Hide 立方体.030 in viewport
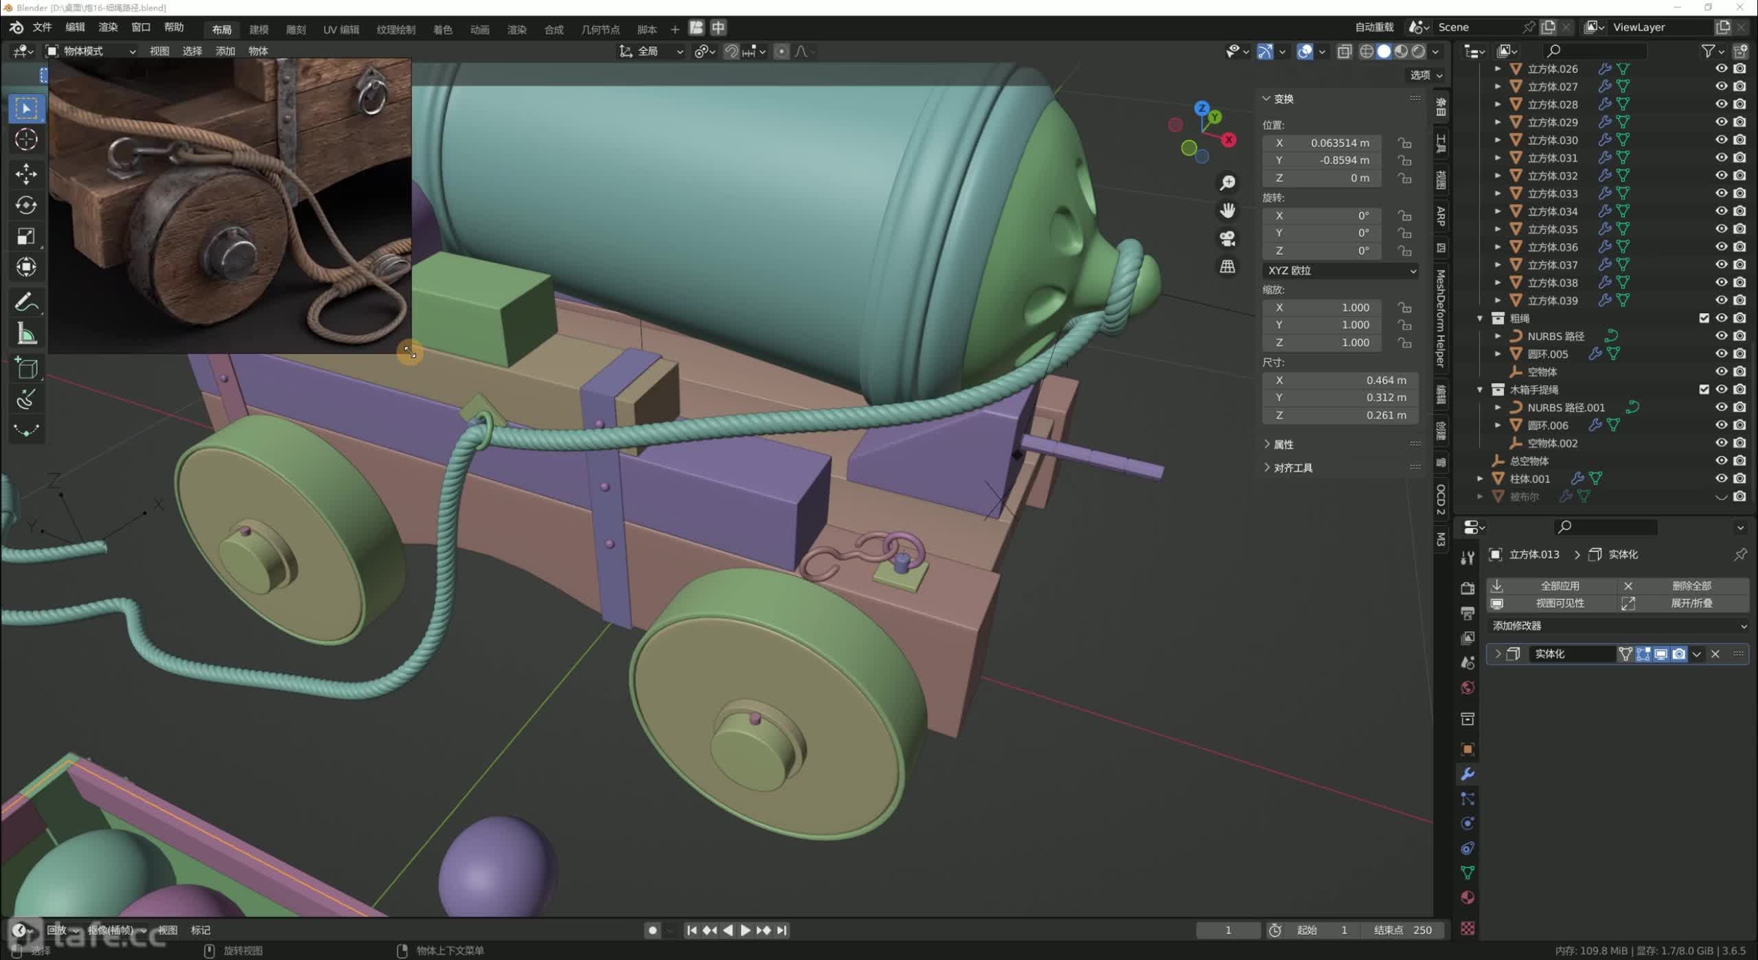 tap(1721, 140)
